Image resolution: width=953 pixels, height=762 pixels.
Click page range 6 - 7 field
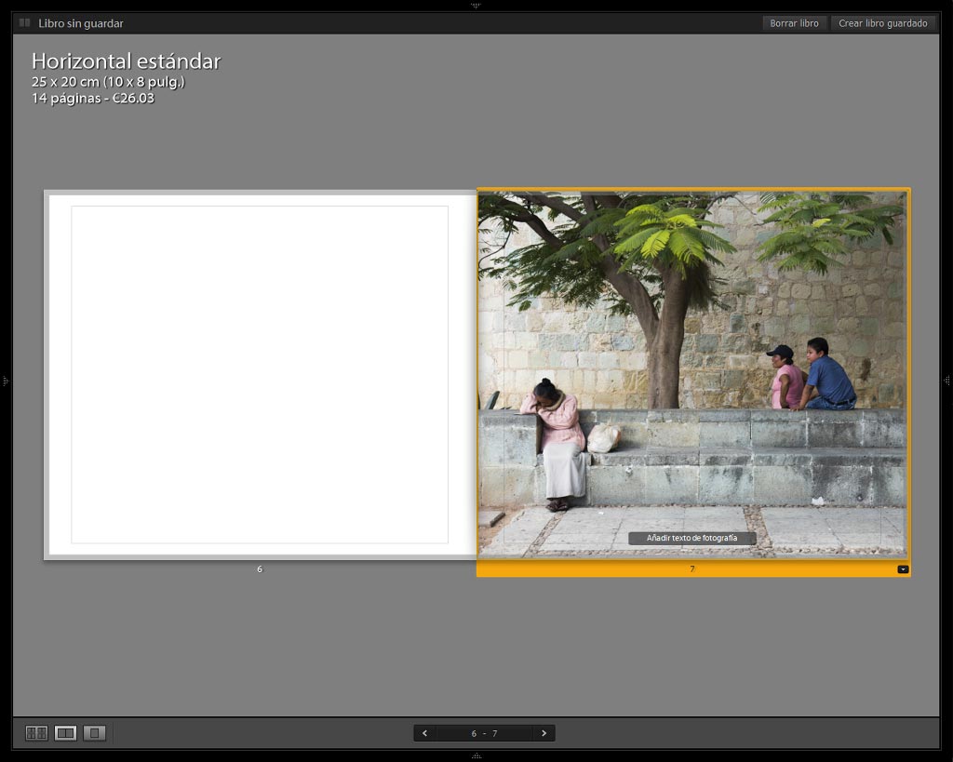[484, 733]
